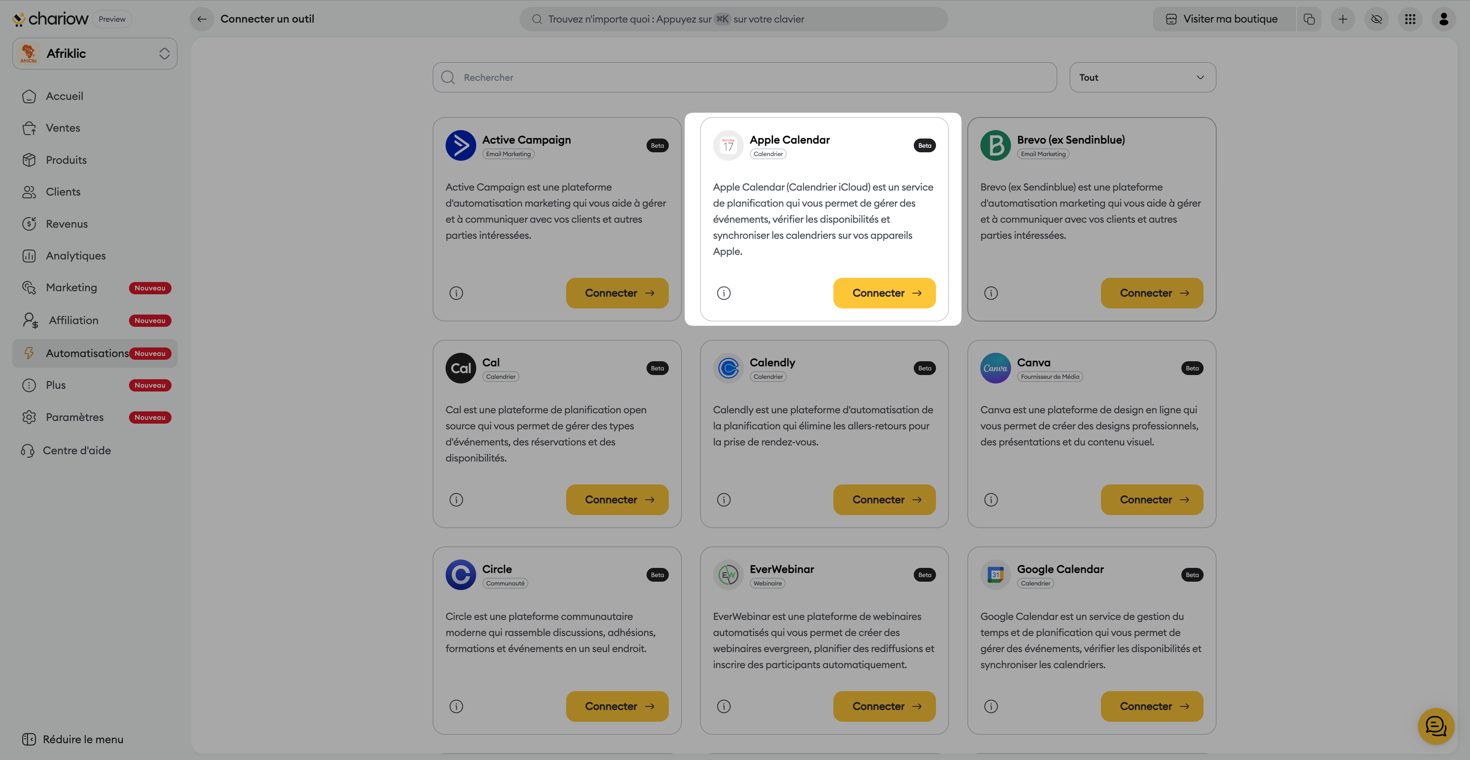Image resolution: width=1470 pixels, height=760 pixels.
Task: Collapse sidebar with Réduire le menu
Action: tap(72, 739)
